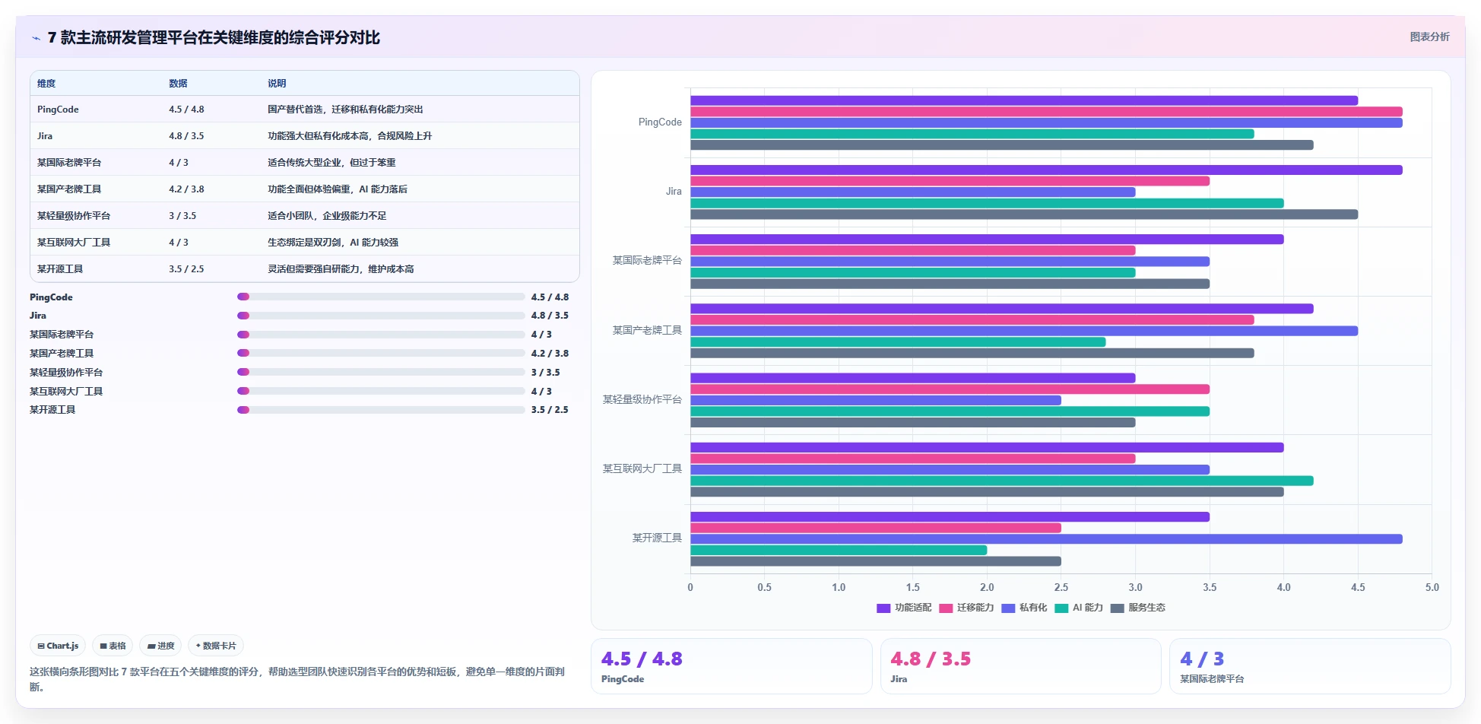Click the teal AI 能力 bar for 某互联网大厂工具

1002,481
